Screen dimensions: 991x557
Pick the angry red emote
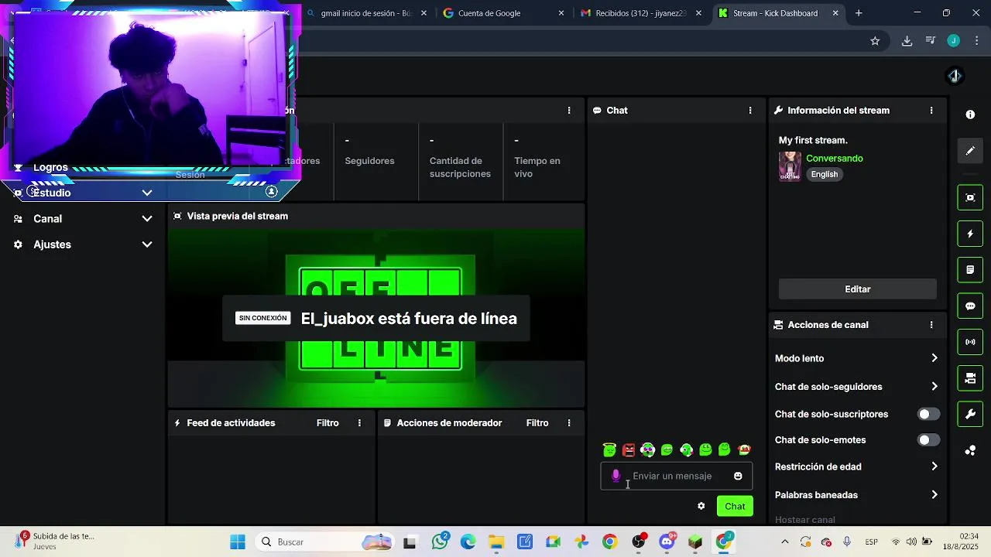pyautogui.click(x=629, y=449)
